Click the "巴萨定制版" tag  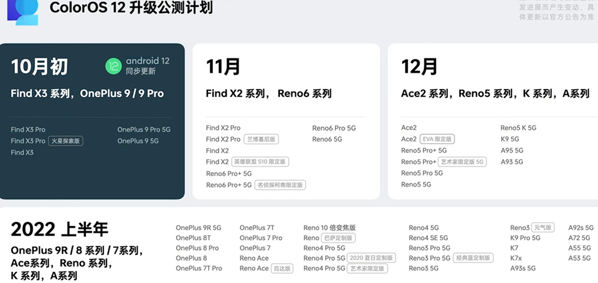pyautogui.click(x=338, y=238)
